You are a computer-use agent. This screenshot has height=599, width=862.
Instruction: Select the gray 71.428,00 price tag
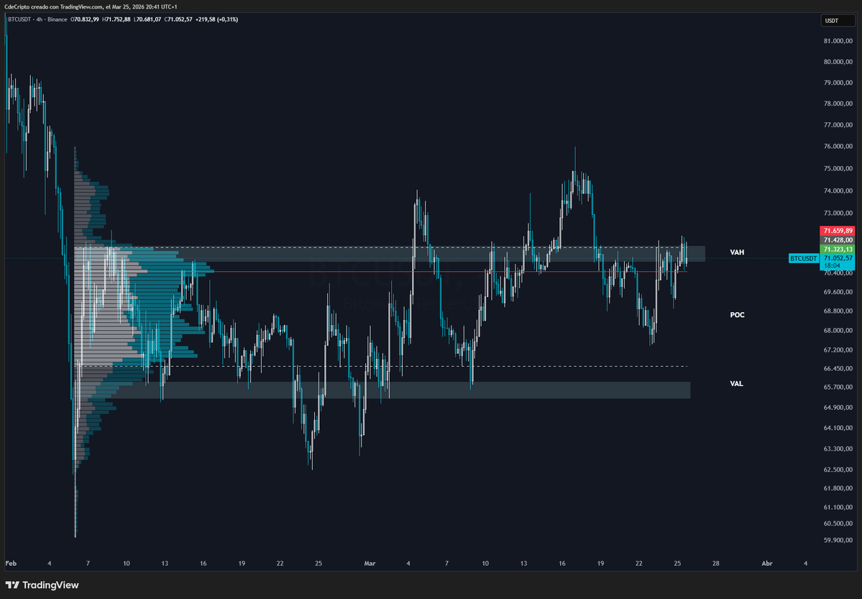(838, 240)
